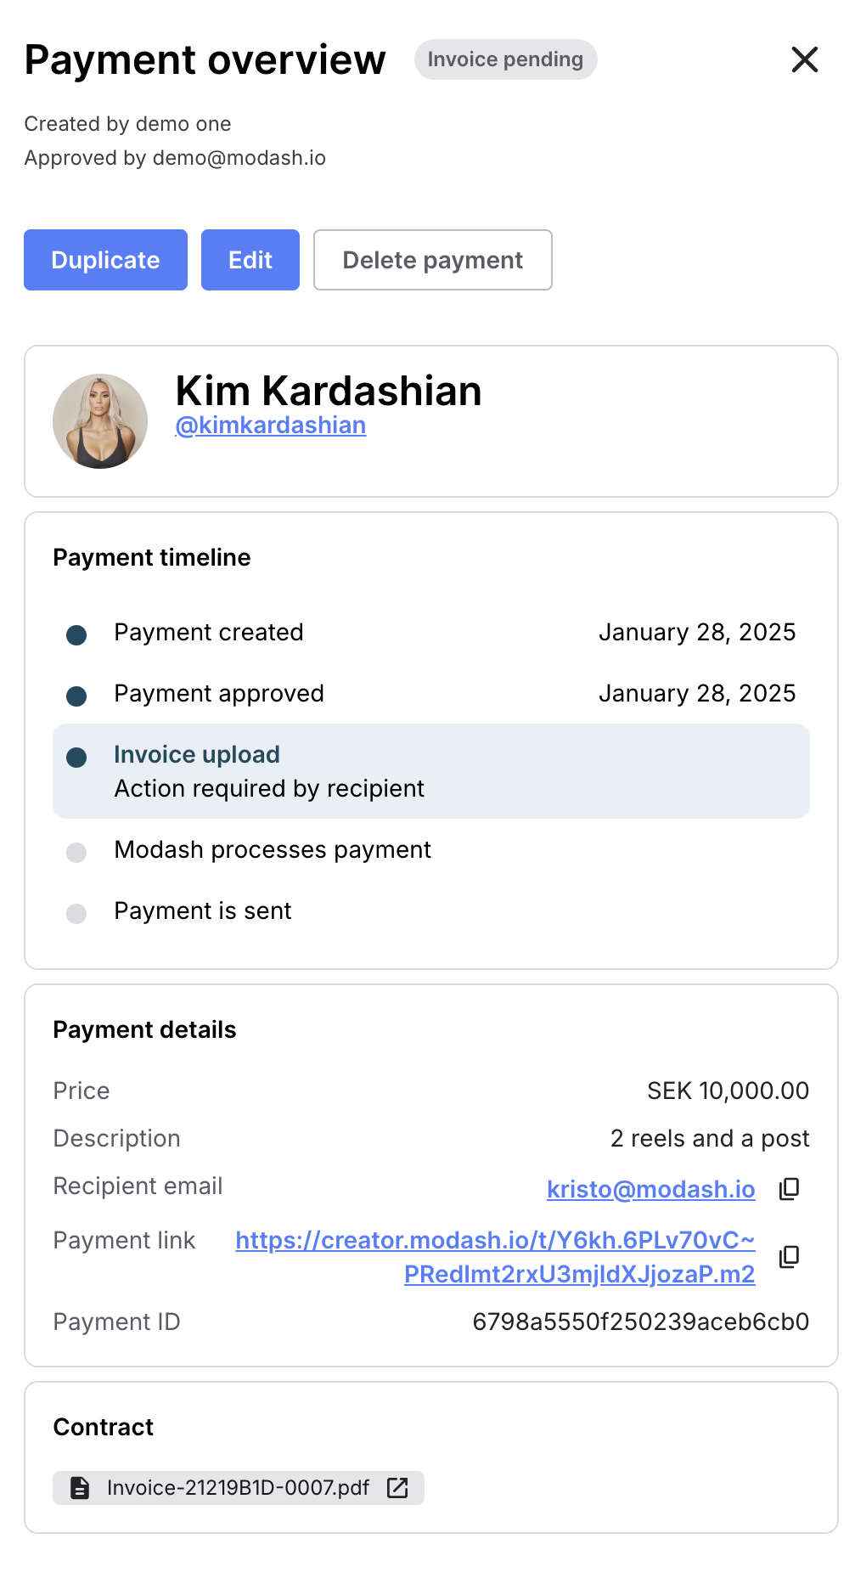
Task: Open contract PDF in new window icon
Action: 397,1488
